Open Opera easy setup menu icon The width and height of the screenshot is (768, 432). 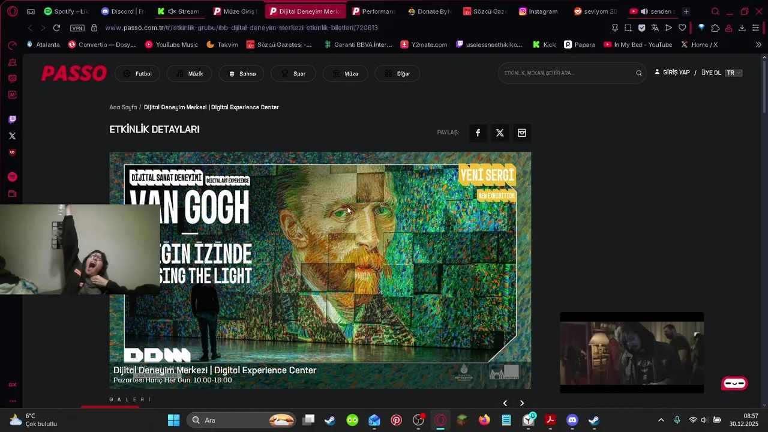755,28
